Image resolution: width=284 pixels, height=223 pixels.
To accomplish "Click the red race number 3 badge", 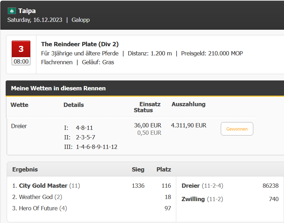I will click(x=21, y=49).
